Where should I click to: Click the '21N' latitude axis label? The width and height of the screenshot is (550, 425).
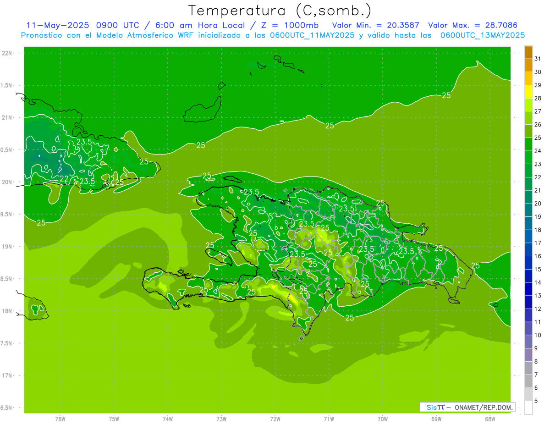[x=7, y=117]
